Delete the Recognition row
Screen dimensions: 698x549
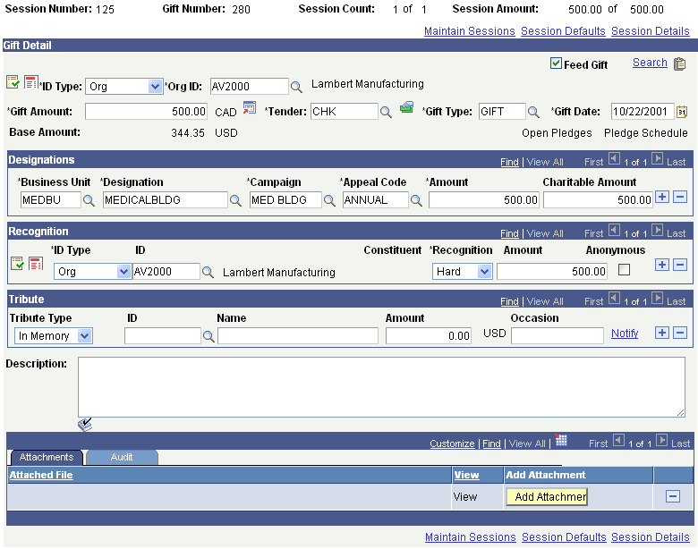tap(680, 265)
